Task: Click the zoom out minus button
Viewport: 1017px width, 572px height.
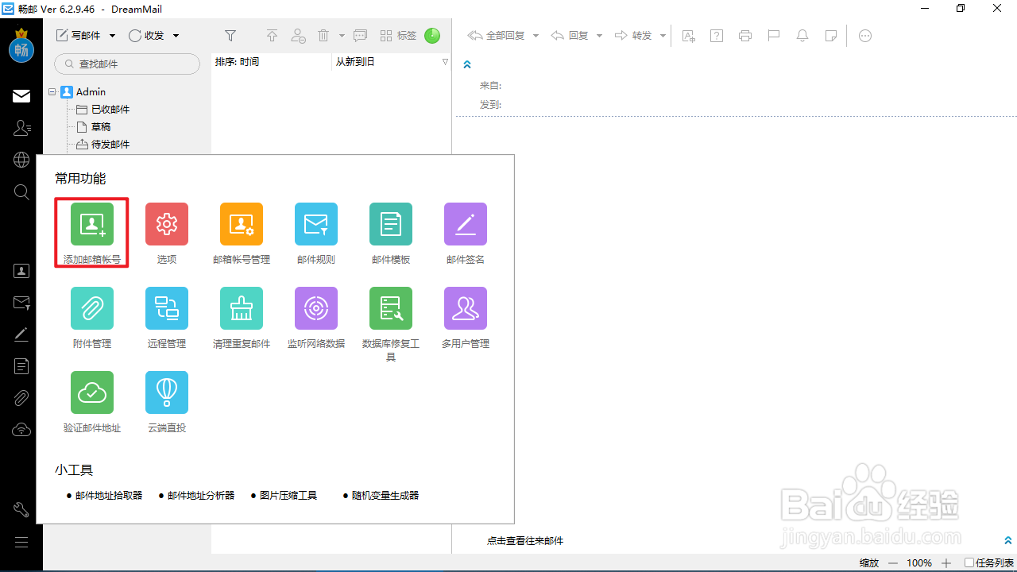Action: (x=892, y=562)
